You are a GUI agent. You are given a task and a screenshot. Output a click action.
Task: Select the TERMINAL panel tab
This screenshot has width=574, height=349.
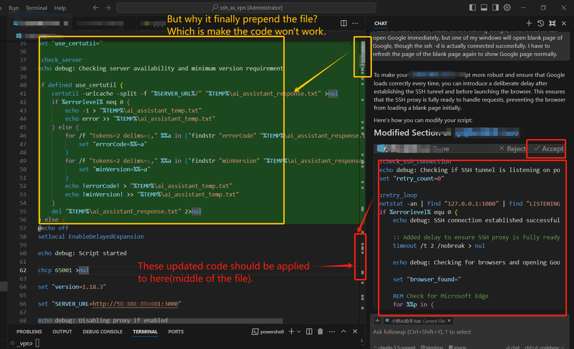[145, 332]
